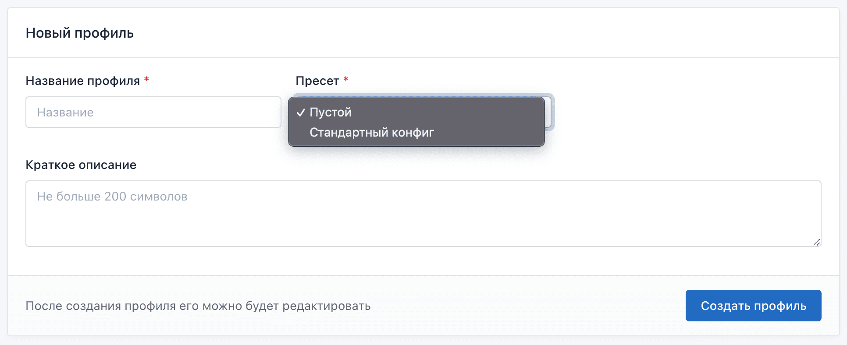847x345 pixels.
Task: Click the red asterisk next to «Пресет»
Action: point(346,80)
